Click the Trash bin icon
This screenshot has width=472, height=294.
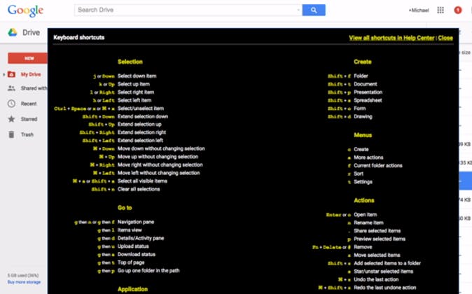11,134
